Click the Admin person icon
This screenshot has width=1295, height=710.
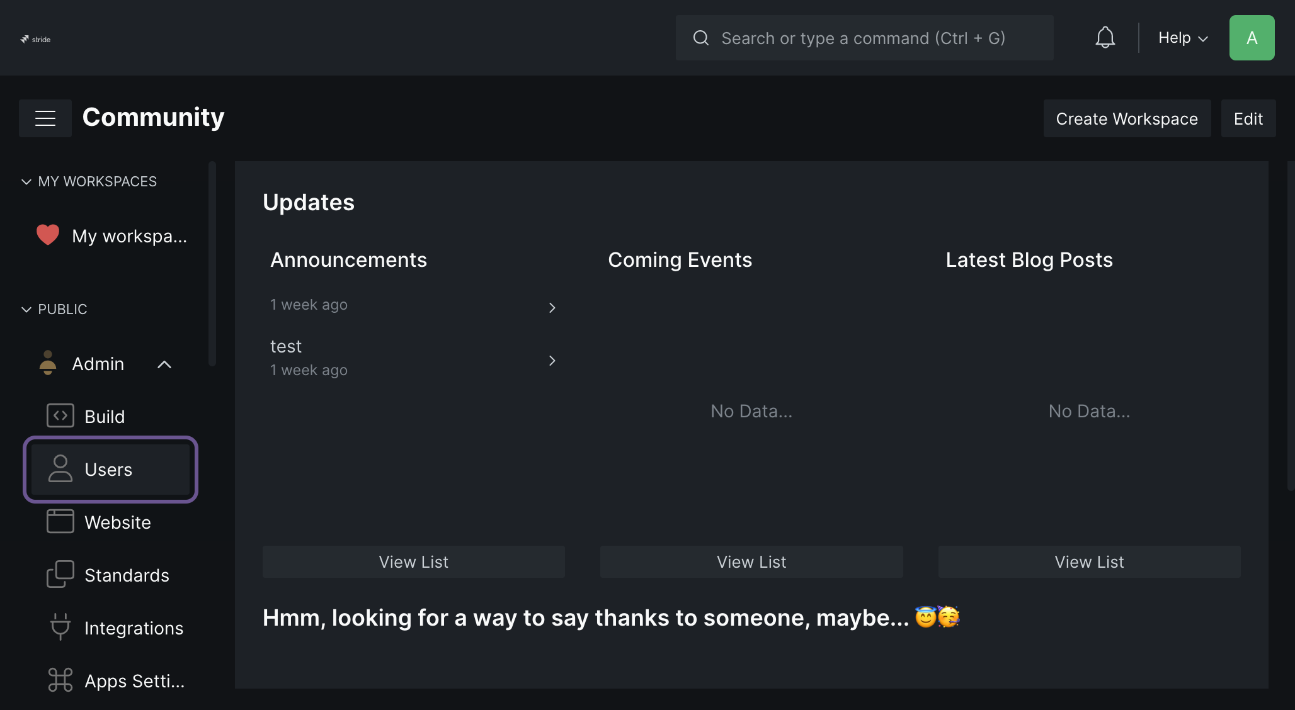[x=48, y=363]
